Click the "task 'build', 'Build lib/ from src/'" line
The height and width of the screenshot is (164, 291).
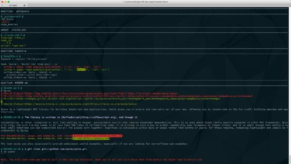29,64
